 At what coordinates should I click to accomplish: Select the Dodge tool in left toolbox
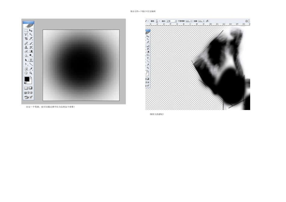pyautogui.click(x=31, y=55)
